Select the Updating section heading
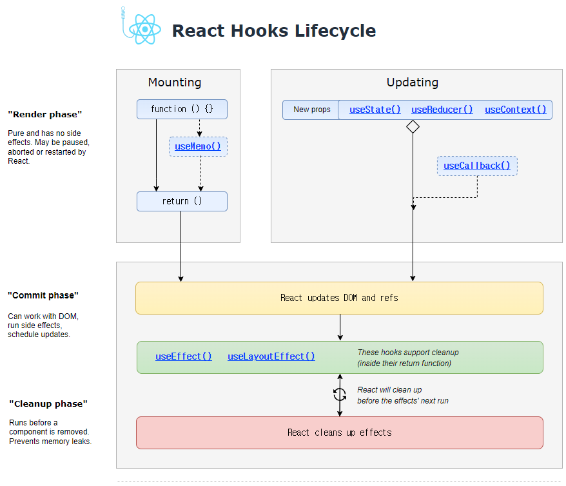This screenshot has width=566, height=486. pyautogui.click(x=413, y=83)
